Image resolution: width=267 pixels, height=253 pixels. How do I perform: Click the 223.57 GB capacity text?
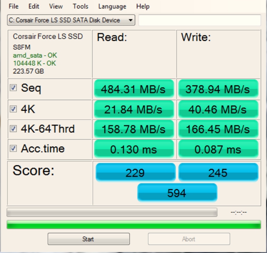28,71
